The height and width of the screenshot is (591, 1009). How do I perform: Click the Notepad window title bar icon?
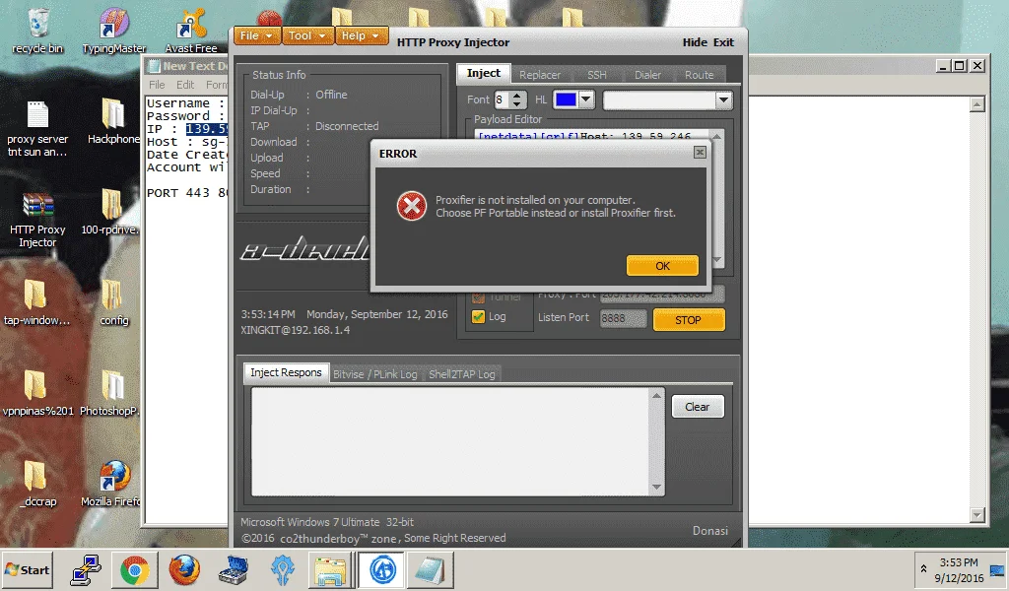(x=154, y=66)
